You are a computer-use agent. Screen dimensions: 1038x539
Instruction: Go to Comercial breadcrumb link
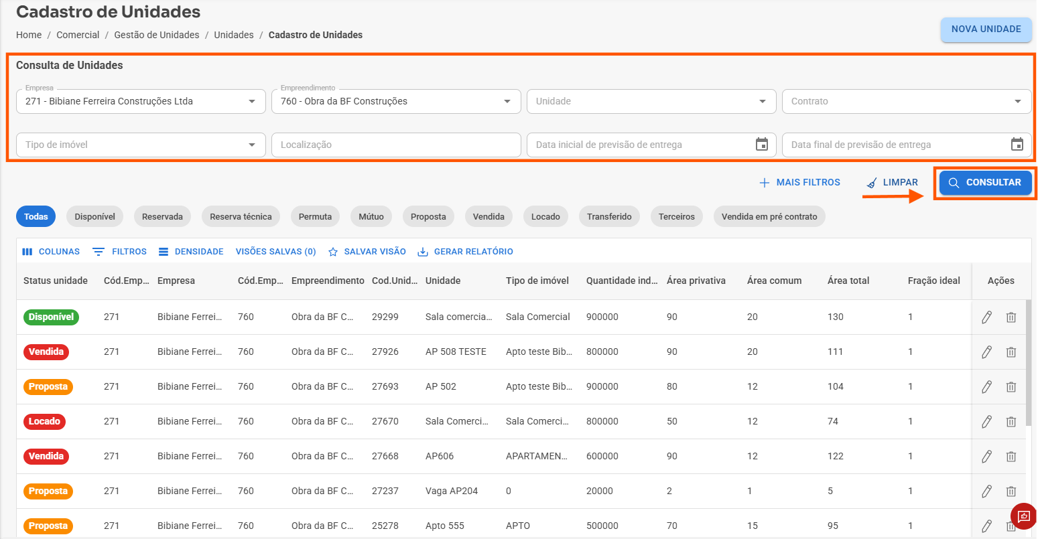pyautogui.click(x=78, y=35)
